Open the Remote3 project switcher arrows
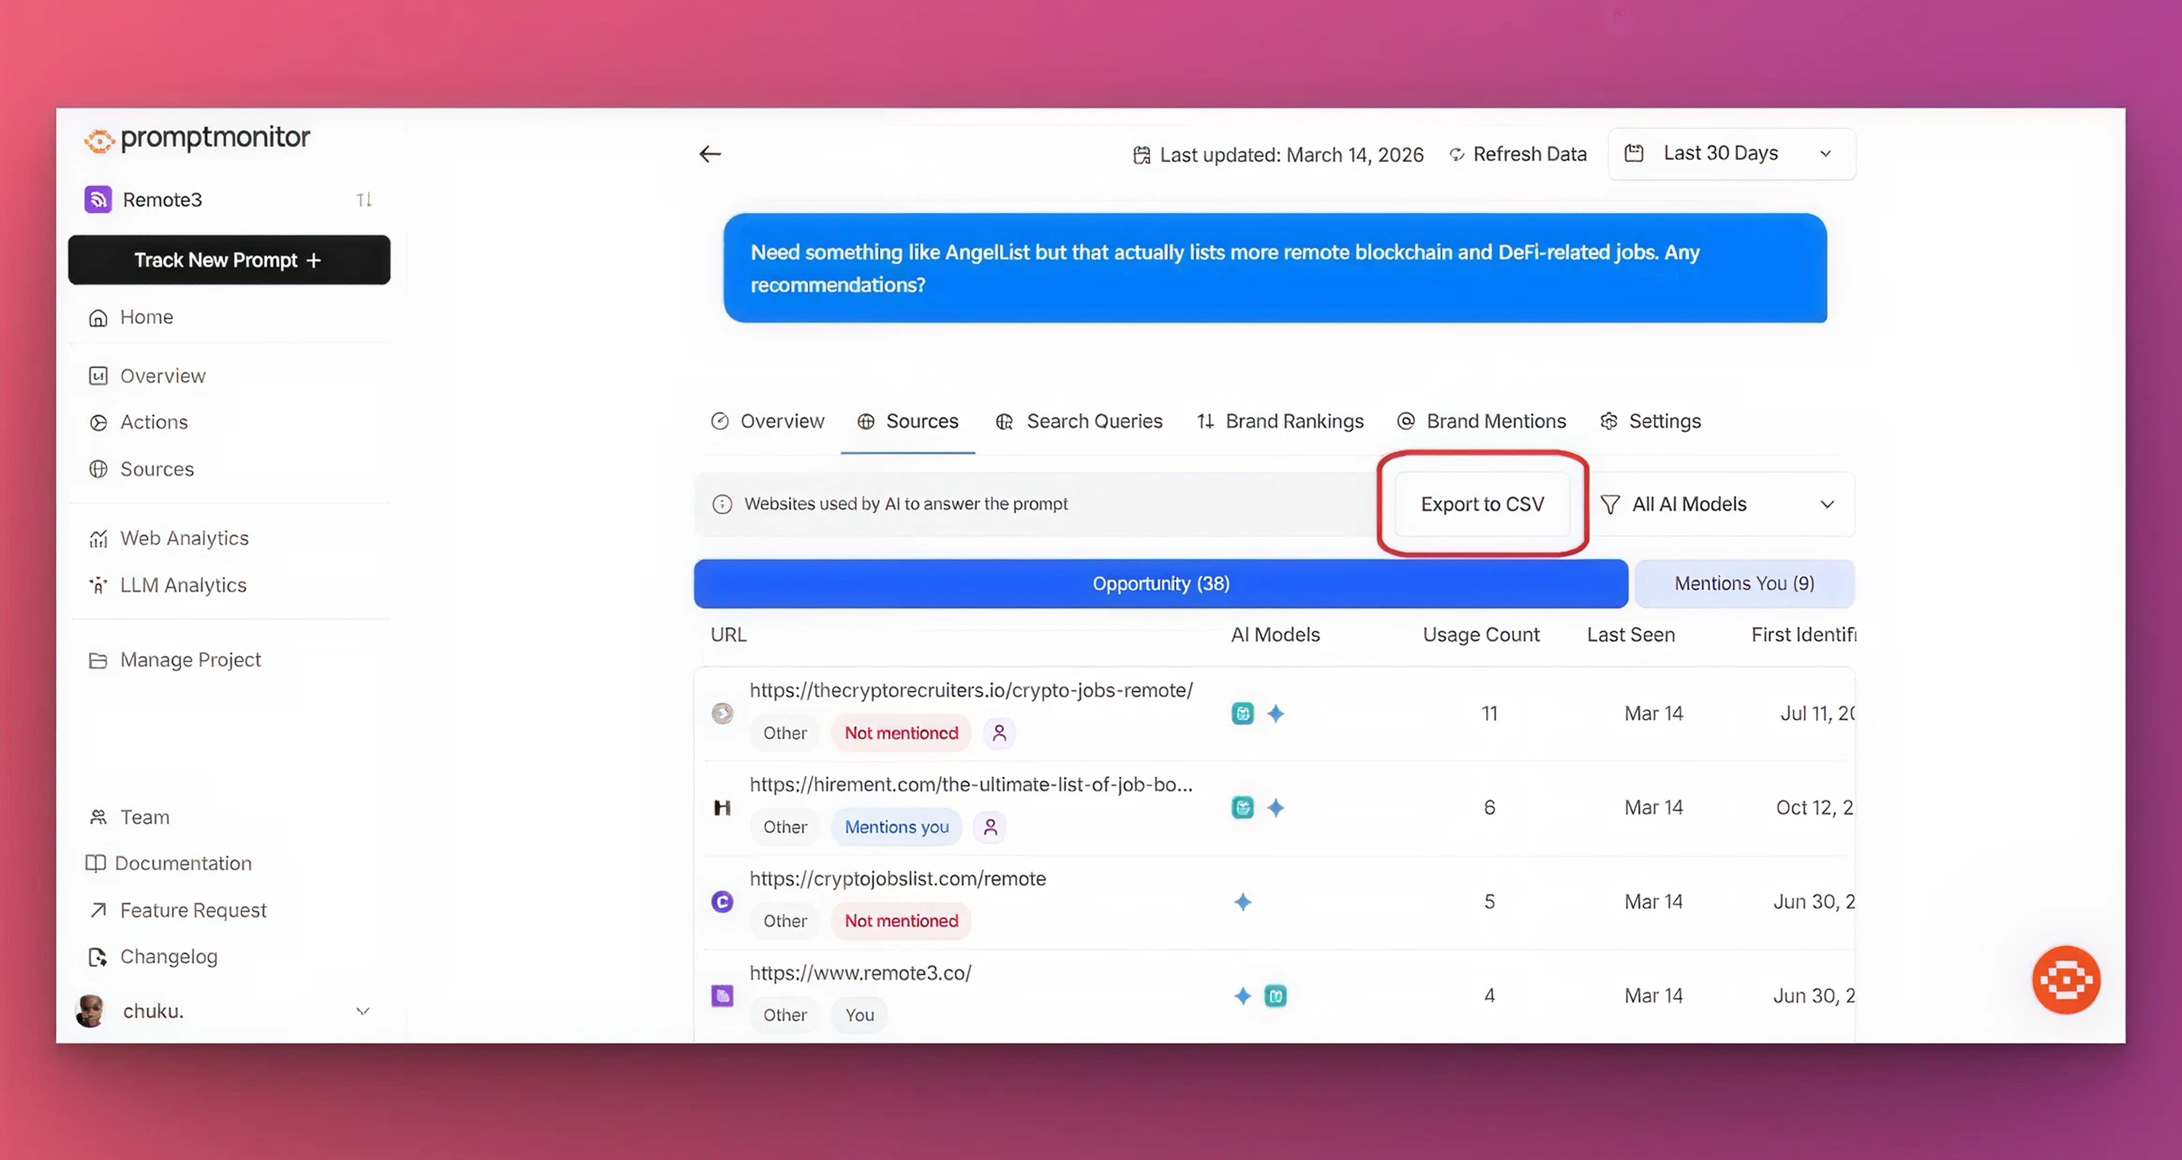The height and width of the screenshot is (1160, 2182). 364,200
